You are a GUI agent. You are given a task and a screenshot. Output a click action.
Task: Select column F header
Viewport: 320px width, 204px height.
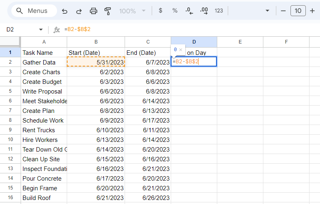point(286,42)
